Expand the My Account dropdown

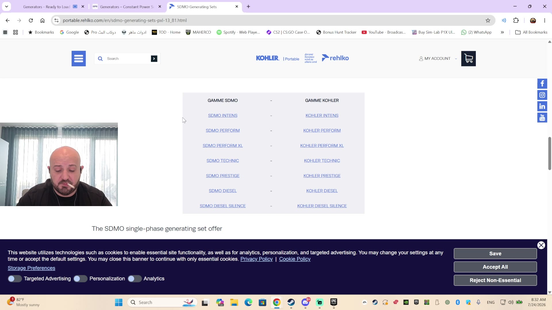pos(438,59)
